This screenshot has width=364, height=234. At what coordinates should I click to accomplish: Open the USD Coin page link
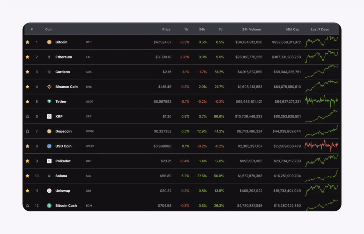pyautogui.click(x=64, y=146)
